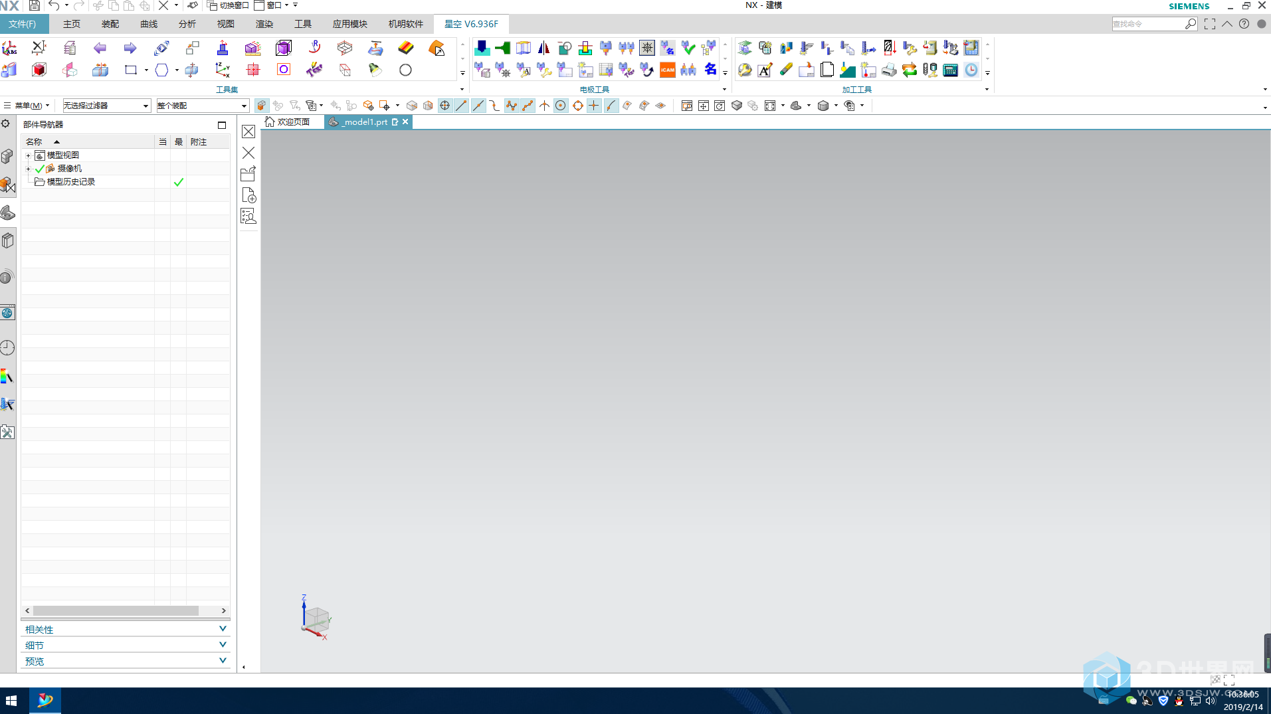Click the XYZ coordinate axes icon
The image size is (1271, 714).
click(223, 70)
